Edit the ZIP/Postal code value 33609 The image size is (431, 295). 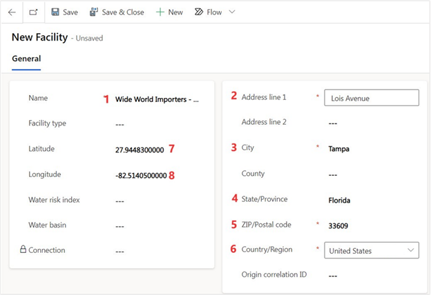click(x=338, y=226)
